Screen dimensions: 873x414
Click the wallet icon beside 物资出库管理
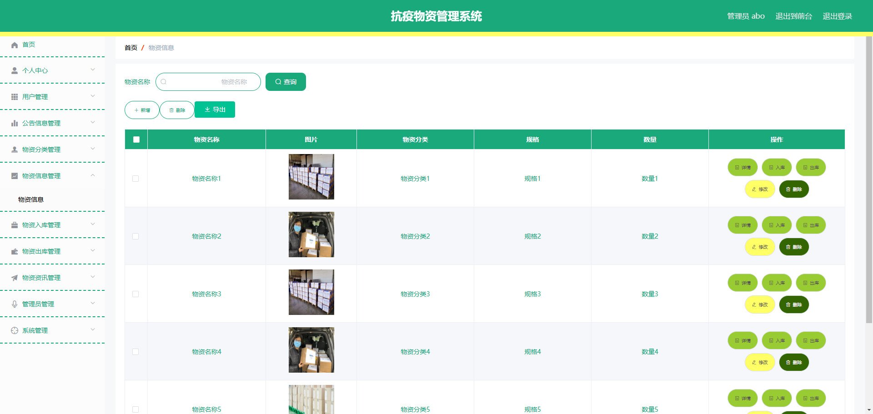(15, 252)
